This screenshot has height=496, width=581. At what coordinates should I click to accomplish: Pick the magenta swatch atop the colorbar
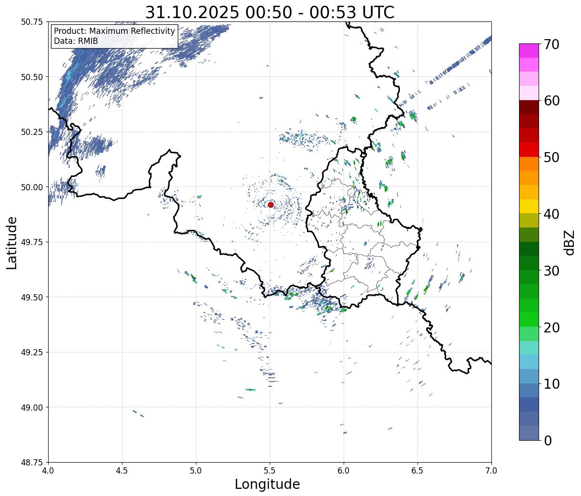pyautogui.click(x=529, y=51)
